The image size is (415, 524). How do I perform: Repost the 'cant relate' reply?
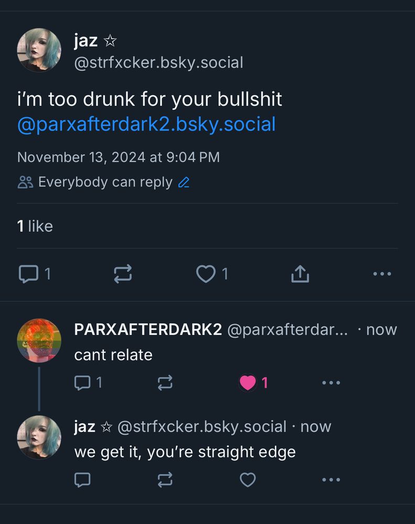(165, 383)
